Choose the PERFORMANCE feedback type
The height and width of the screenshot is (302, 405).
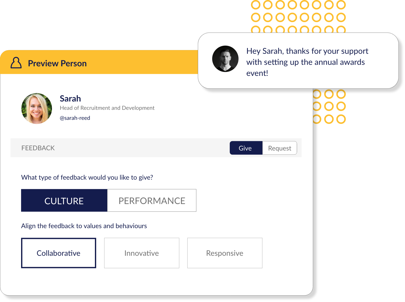[x=152, y=200]
